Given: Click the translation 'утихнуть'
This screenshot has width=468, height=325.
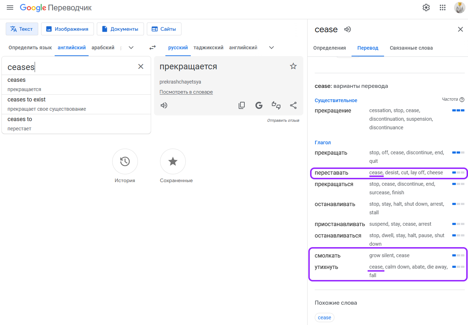Looking at the screenshot, I should pyautogui.click(x=327, y=267).
